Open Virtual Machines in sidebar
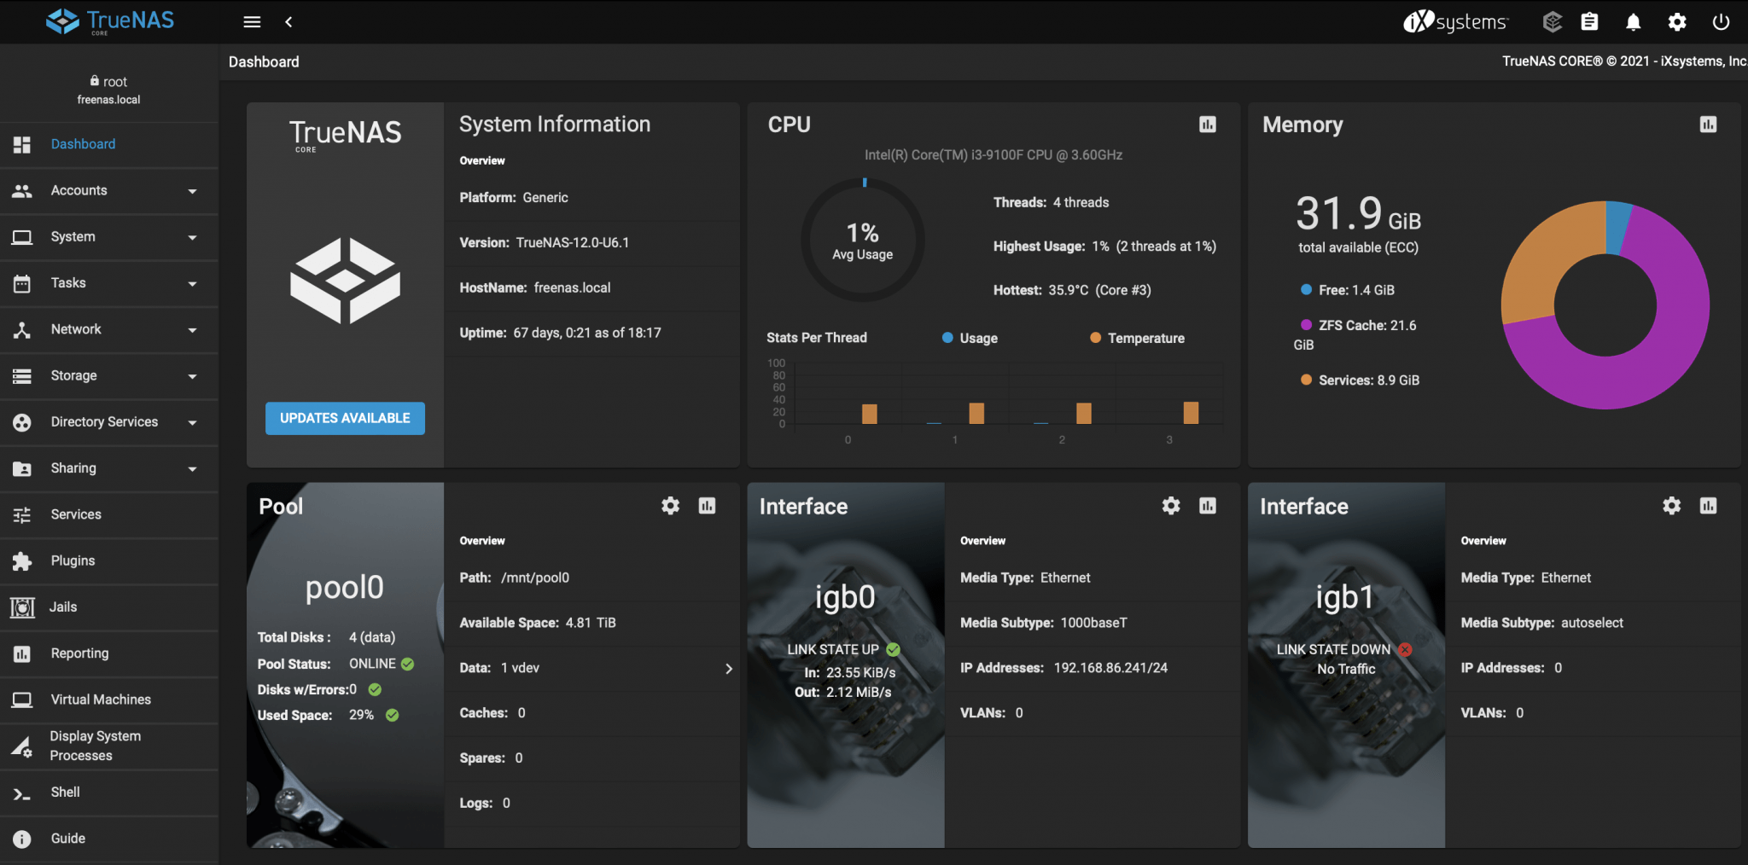The image size is (1748, 865). click(x=109, y=700)
